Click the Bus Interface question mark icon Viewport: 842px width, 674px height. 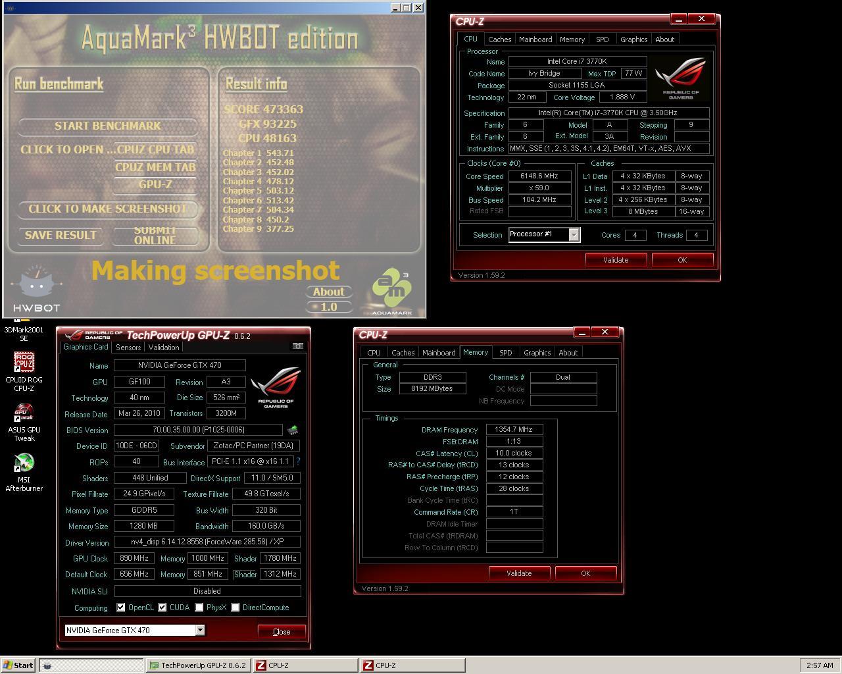298,462
